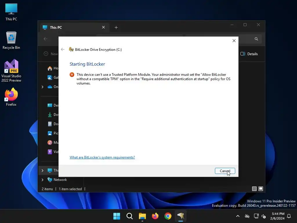Viewport: 297px width, 223px height.
Task: Open taskbar Search
Action: pos(130,216)
